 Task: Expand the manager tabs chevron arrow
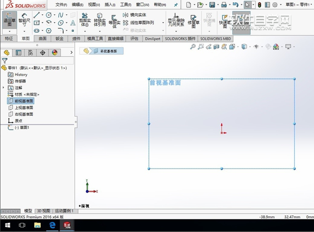point(71,52)
